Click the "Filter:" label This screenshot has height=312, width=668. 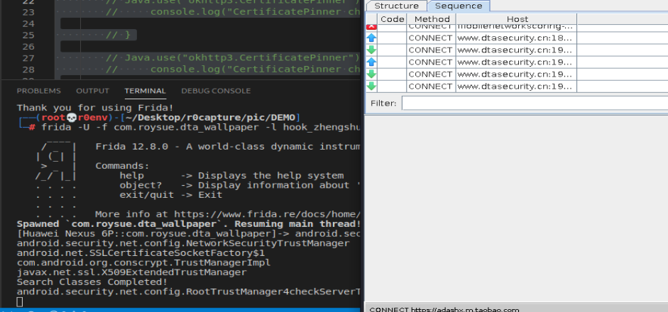pyautogui.click(x=383, y=103)
